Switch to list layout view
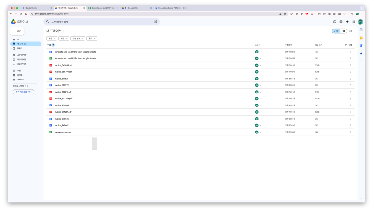Screen dimensions: 373x213 click(x=336, y=31)
